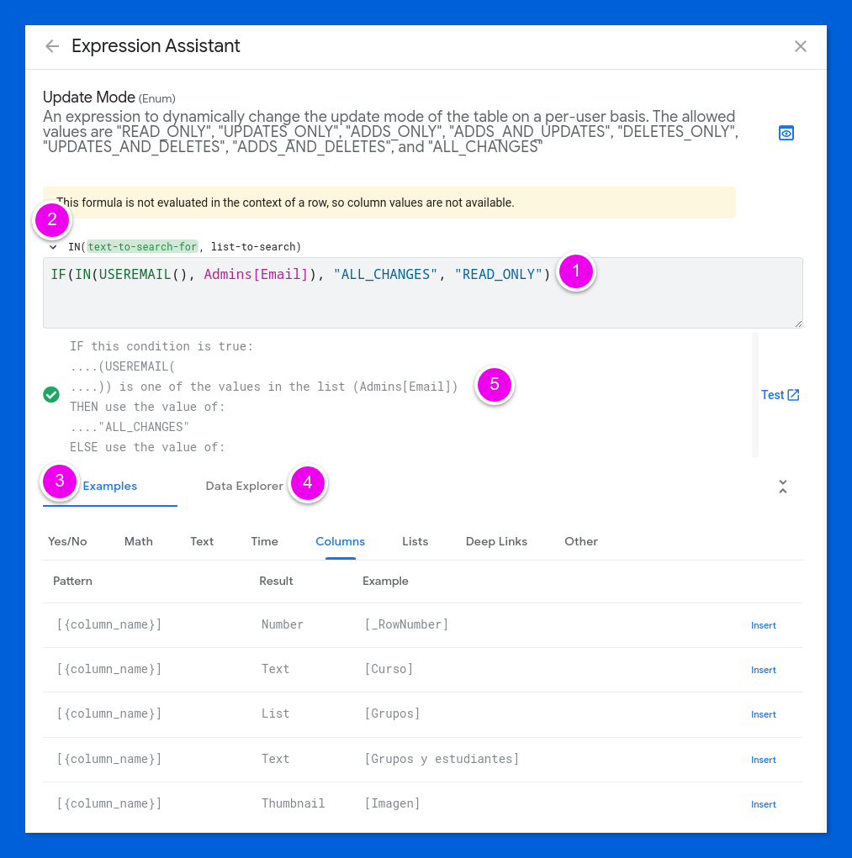Collapse the IN() syntax hint chevron

pyautogui.click(x=53, y=247)
